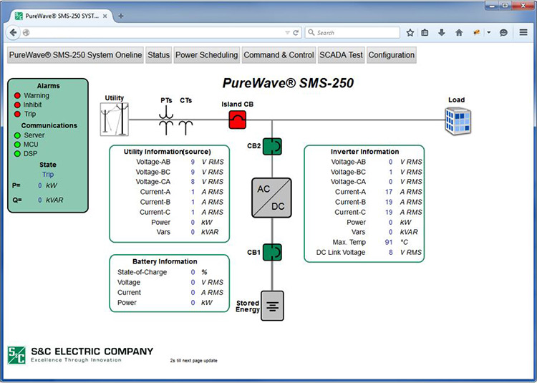
Task: Click the Alarms heading in status panel
Action: coord(48,86)
